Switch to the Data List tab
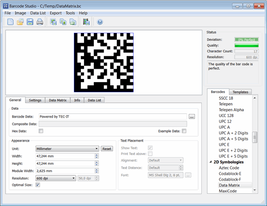 (x=94, y=100)
